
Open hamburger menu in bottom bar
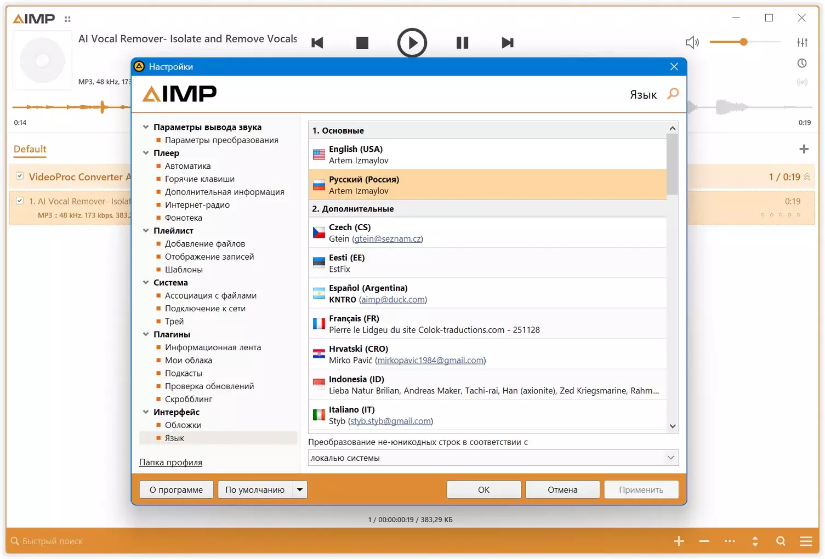click(806, 541)
